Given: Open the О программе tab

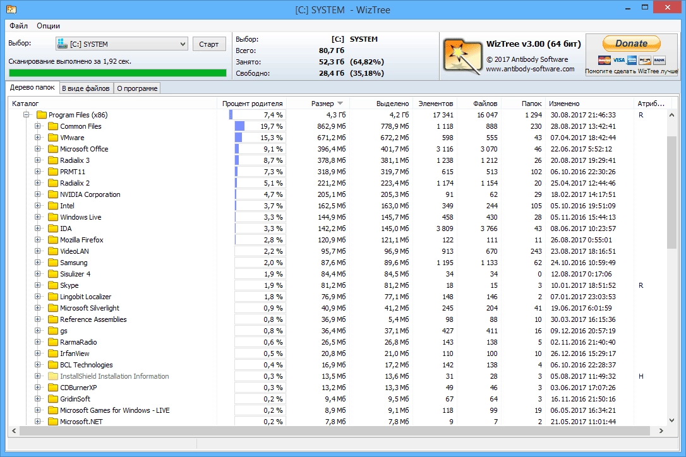Looking at the screenshot, I should 137,88.
